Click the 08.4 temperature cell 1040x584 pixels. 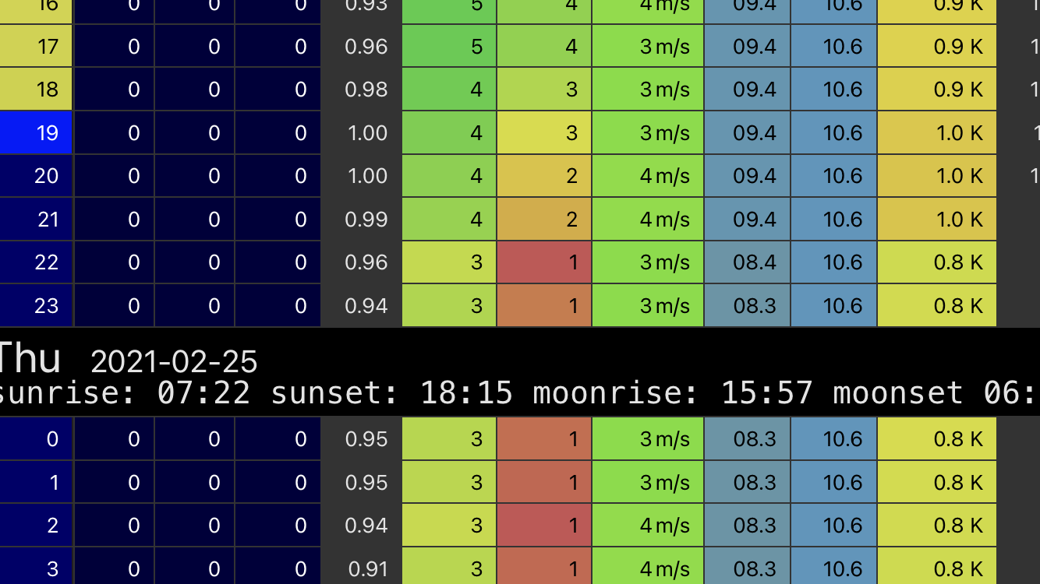click(x=747, y=262)
